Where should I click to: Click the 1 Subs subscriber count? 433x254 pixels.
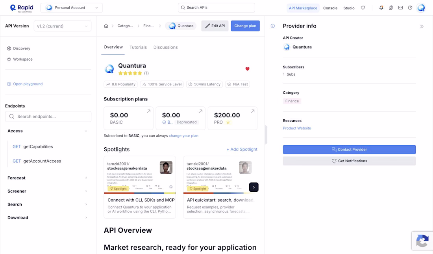tap(289, 74)
